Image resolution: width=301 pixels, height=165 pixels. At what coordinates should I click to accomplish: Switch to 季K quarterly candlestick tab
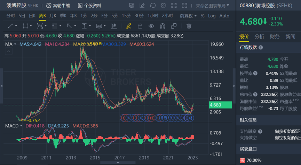(63, 16)
